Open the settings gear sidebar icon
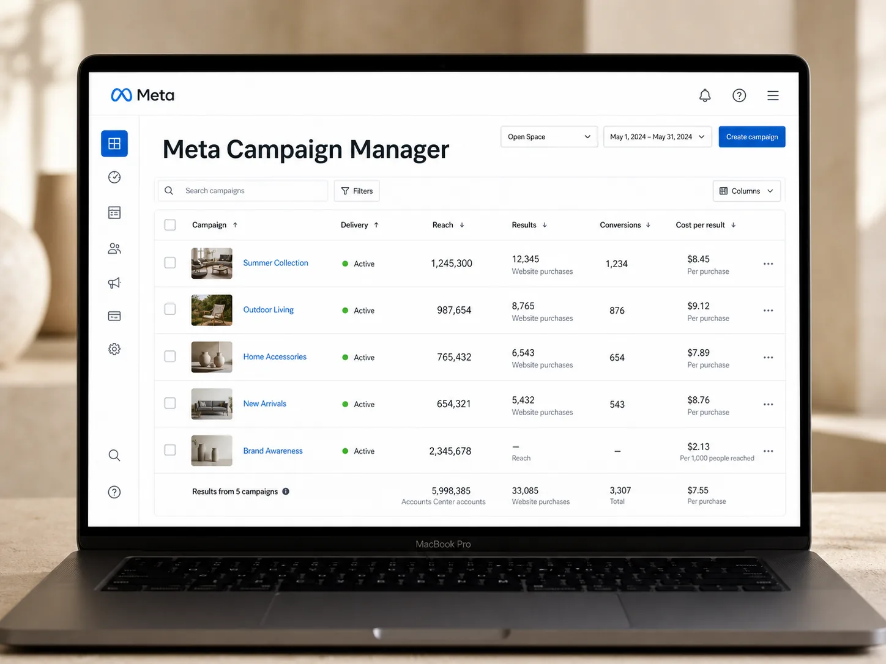 pyautogui.click(x=114, y=349)
